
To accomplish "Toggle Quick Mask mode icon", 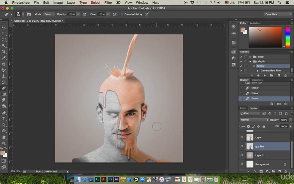I will (x=4, y=161).
